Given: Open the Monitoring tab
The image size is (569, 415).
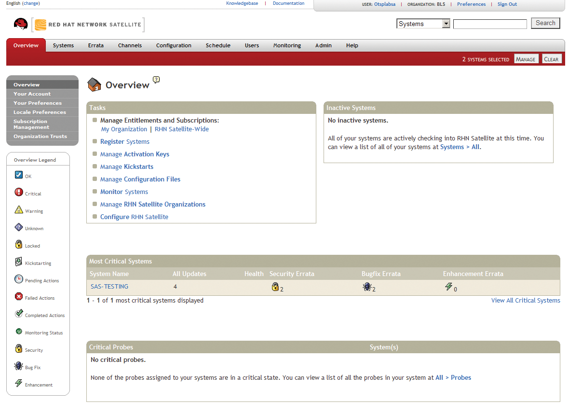Looking at the screenshot, I should 287,45.
